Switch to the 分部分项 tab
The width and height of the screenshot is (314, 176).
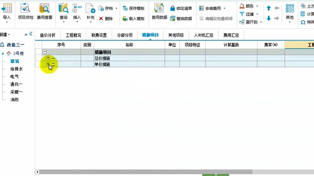tap(124, 35)
